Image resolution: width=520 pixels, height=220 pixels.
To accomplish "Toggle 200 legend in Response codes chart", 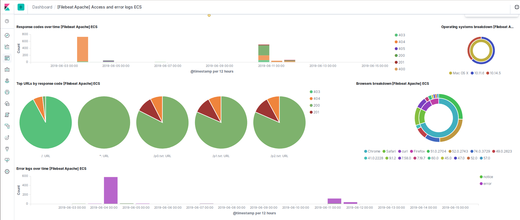I will pos(400,56).
